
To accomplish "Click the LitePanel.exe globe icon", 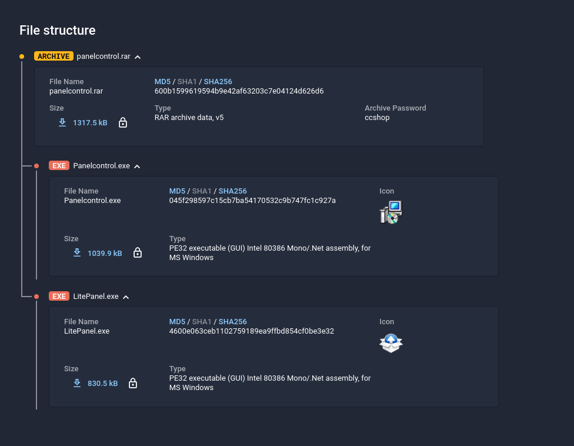I will [x=391, y=342].
